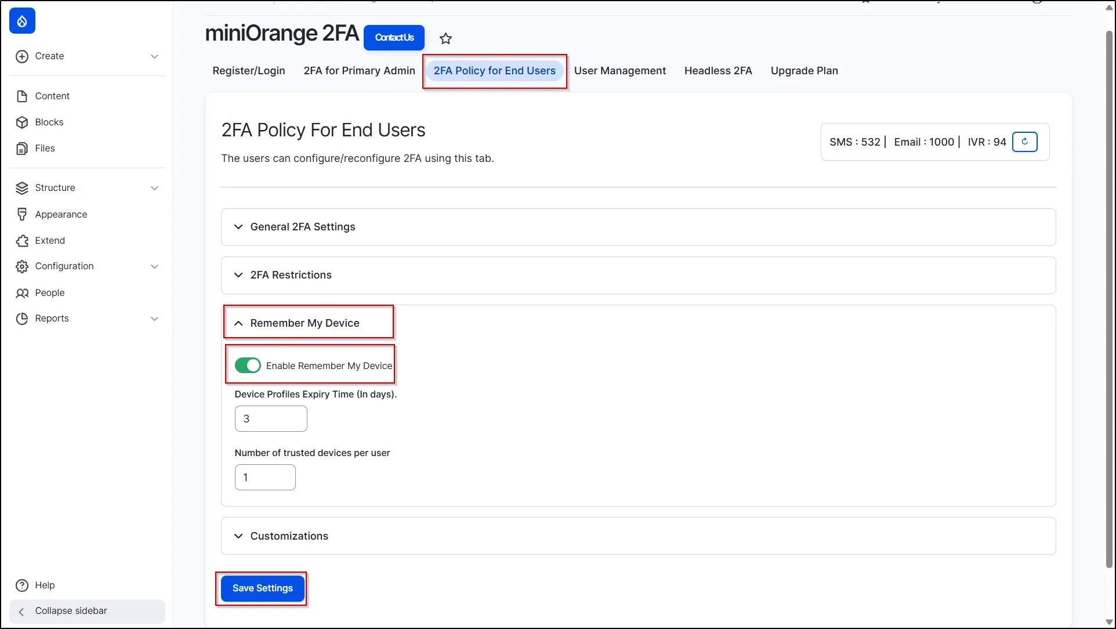Open the Appearance link in sidebar
Viewport: 1116px width, 629px height.
click(61, 215)
